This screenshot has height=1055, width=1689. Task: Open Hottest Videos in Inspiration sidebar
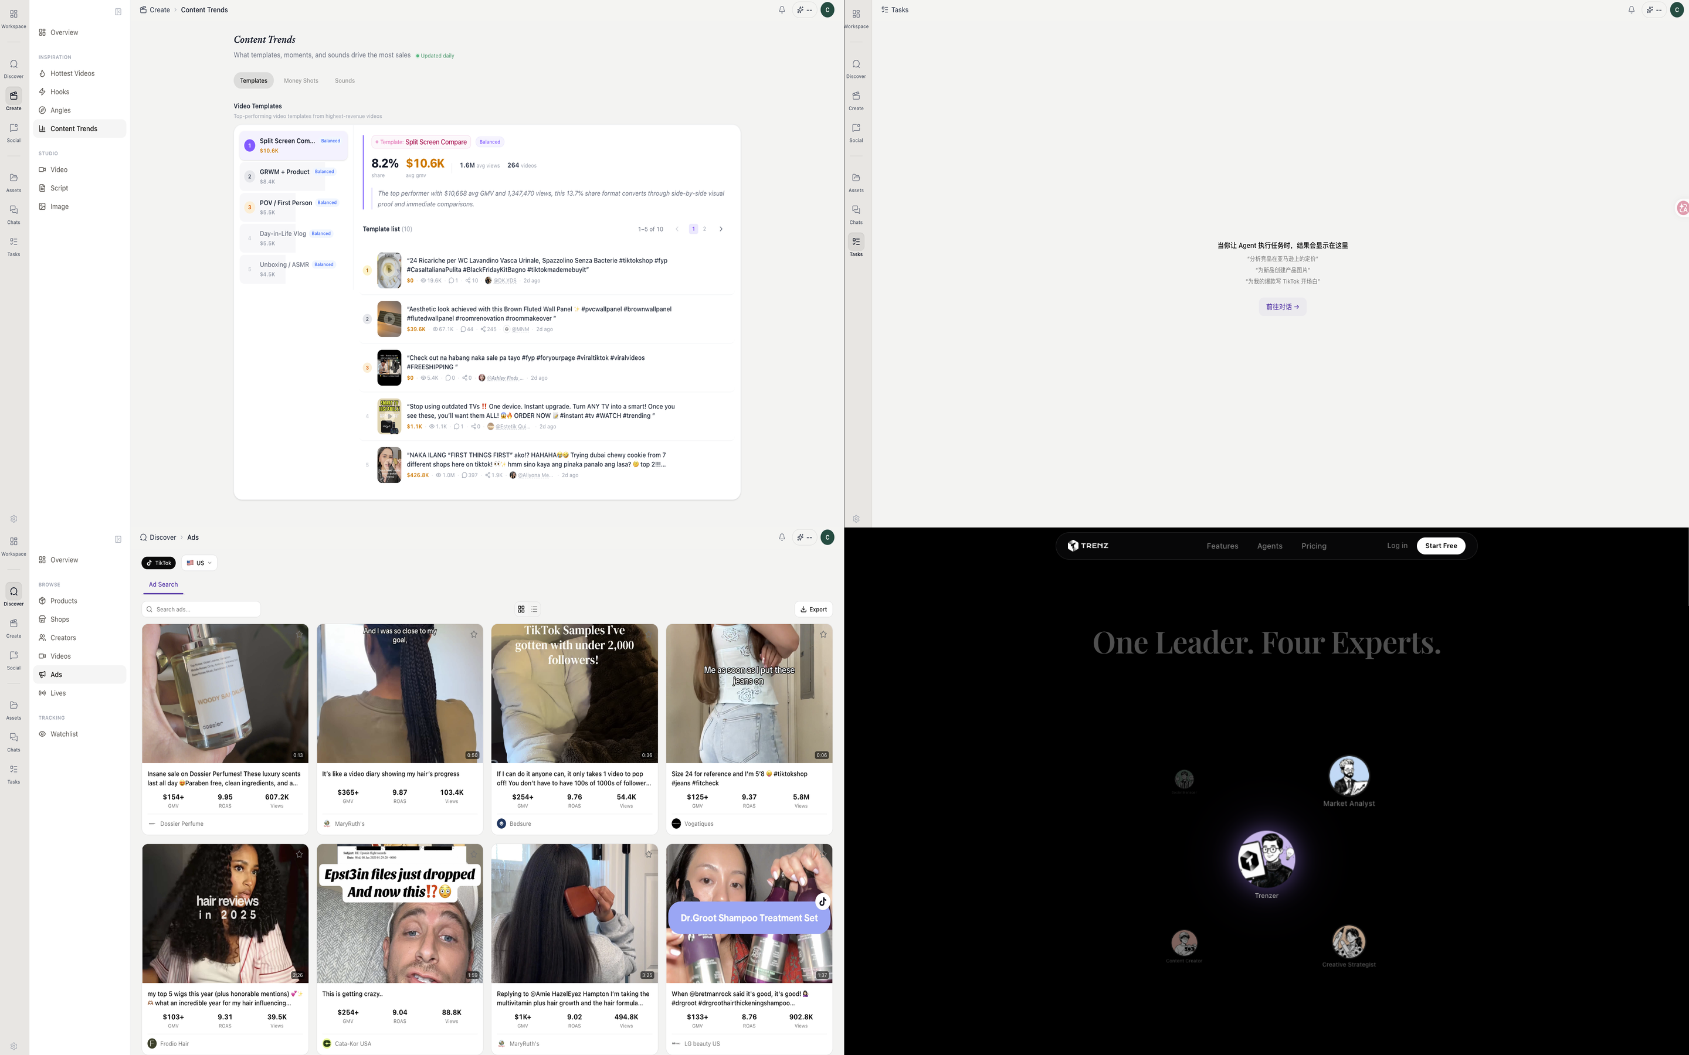point(72,73)
